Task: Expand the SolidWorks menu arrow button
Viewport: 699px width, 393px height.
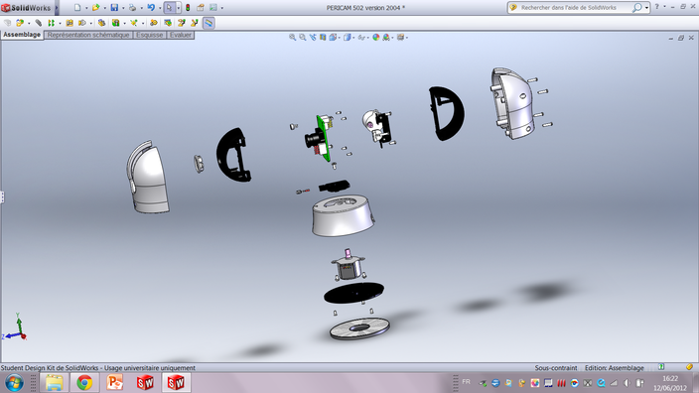Action: (x=57, y=8)
